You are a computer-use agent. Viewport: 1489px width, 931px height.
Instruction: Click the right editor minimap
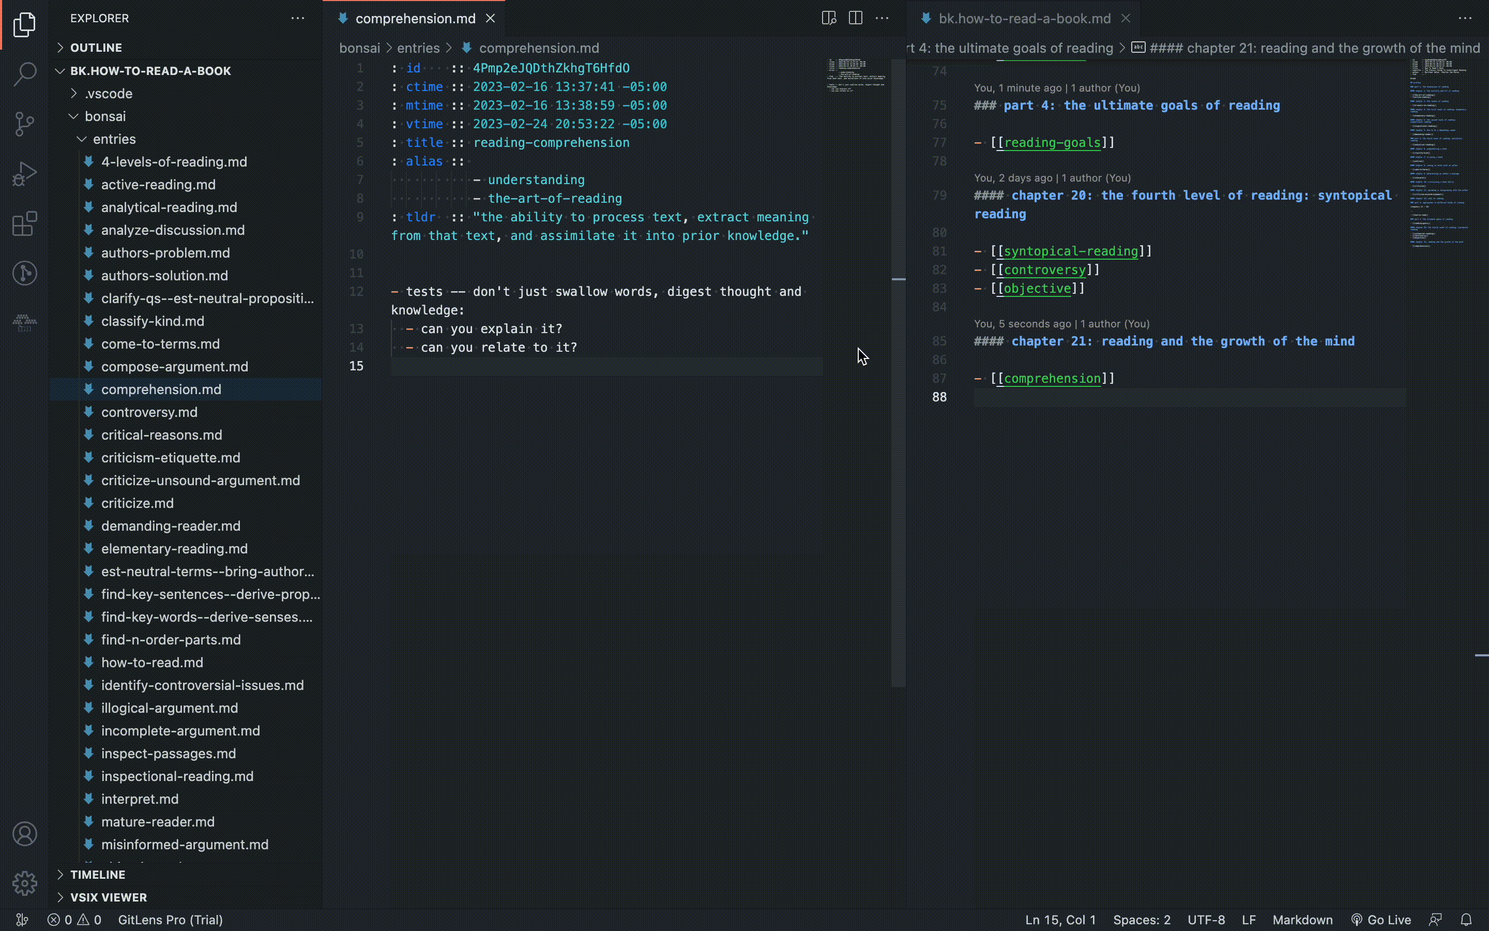(1440, 154)
